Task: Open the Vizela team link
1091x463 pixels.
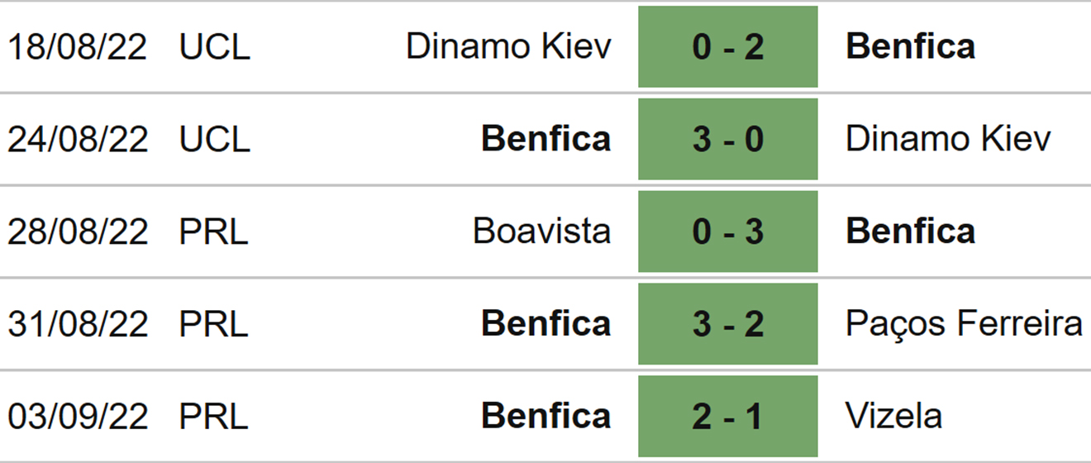Action: 893,416
